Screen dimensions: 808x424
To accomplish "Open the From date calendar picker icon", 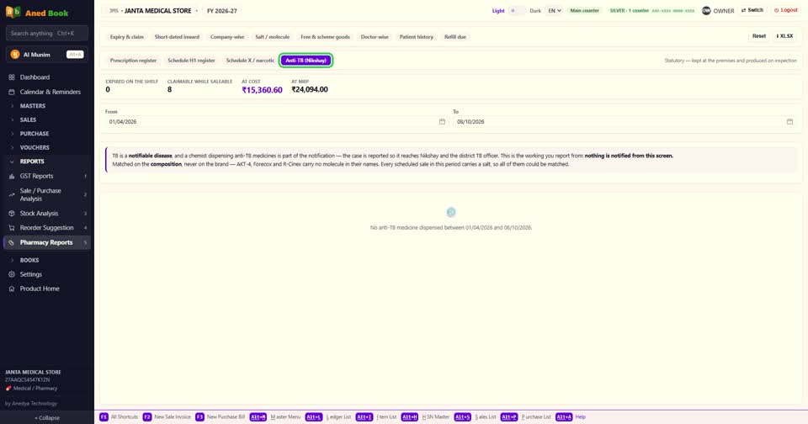I will click(442, 122).
